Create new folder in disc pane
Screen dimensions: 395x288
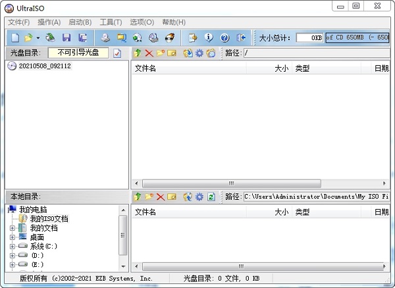click(161, 53)
